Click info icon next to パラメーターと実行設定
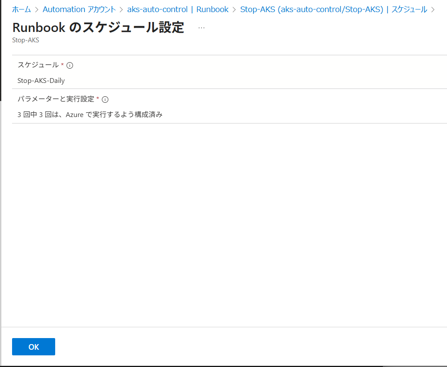 tap(105, 99)
